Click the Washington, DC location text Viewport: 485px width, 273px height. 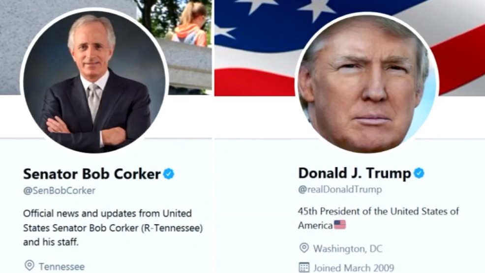coord(348,248)
